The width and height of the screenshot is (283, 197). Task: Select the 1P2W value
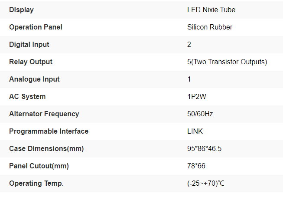197,96
